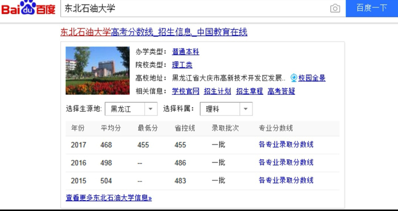This screenshot has height=211, width=398.
Task: Open the 招生章程 link
Action: click(x=250, y=91)
